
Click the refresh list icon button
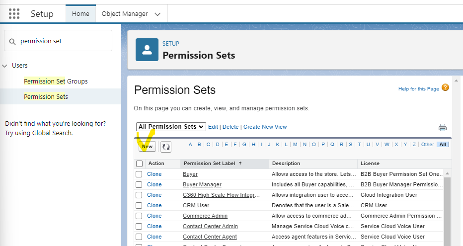coord(165,147)
